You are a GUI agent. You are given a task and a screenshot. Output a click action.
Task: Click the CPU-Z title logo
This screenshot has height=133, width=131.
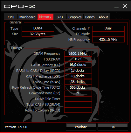click(x=20, y=6)
